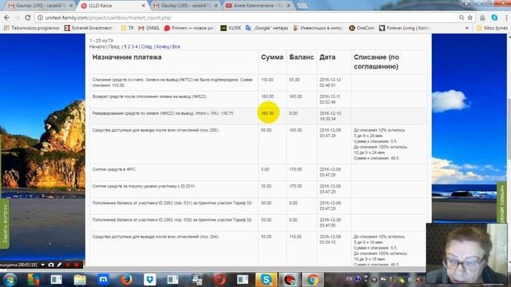Click the browser Back arrow
Screen dimensions: 511x287
(x=7, y=18)
